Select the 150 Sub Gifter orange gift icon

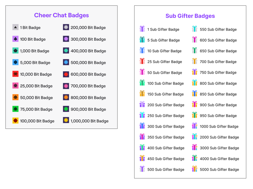pyautogui.click(x=142, y=93)
